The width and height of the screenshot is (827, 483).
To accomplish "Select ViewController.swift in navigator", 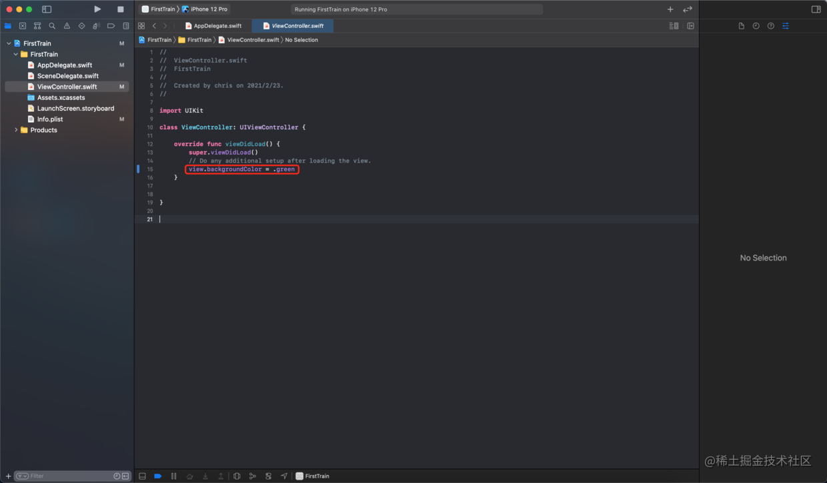I will (x=67, y=87).
